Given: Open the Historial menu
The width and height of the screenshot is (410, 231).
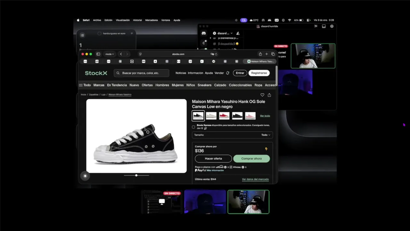Looking at the screenshot, I should [x=137, y=20].
